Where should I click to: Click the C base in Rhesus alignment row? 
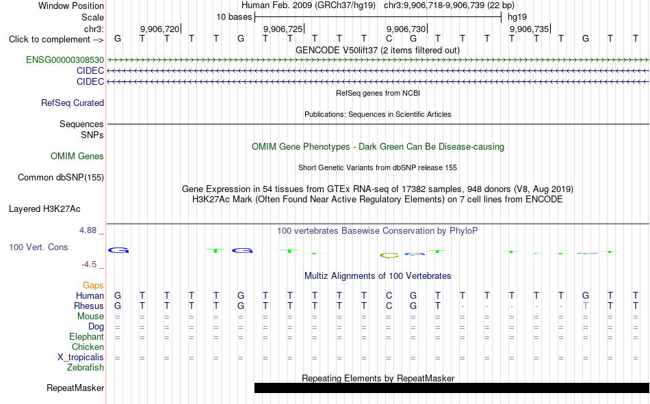(x=389, y=306)
